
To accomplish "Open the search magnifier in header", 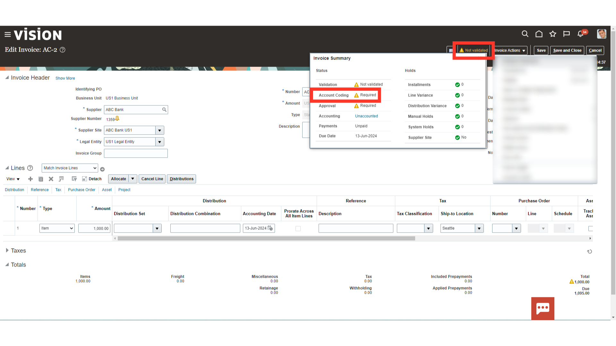I will pyautogui.click(x=525, y=34).
